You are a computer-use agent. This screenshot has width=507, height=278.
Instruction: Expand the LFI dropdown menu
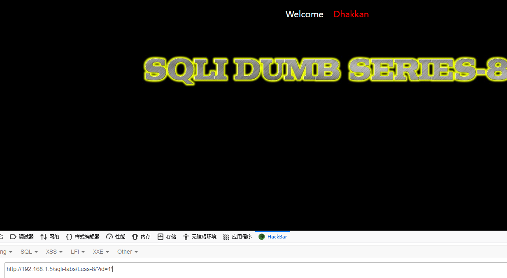click(x=77, y=252)
